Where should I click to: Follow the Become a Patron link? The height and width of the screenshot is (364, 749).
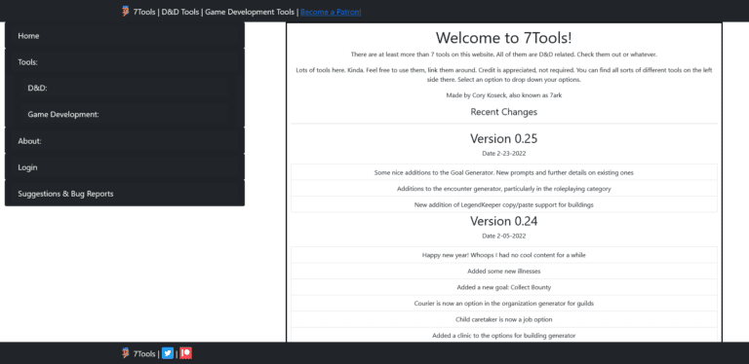coord(331,12)
